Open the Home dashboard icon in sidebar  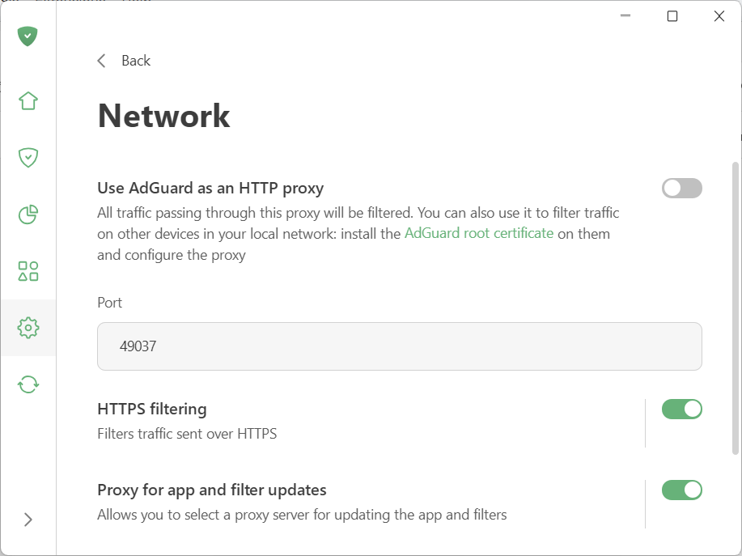point(27,100)
